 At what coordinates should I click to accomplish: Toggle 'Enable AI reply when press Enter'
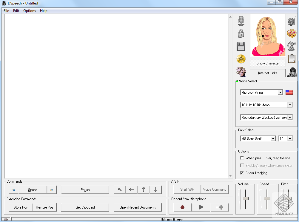tap(242, 165)
